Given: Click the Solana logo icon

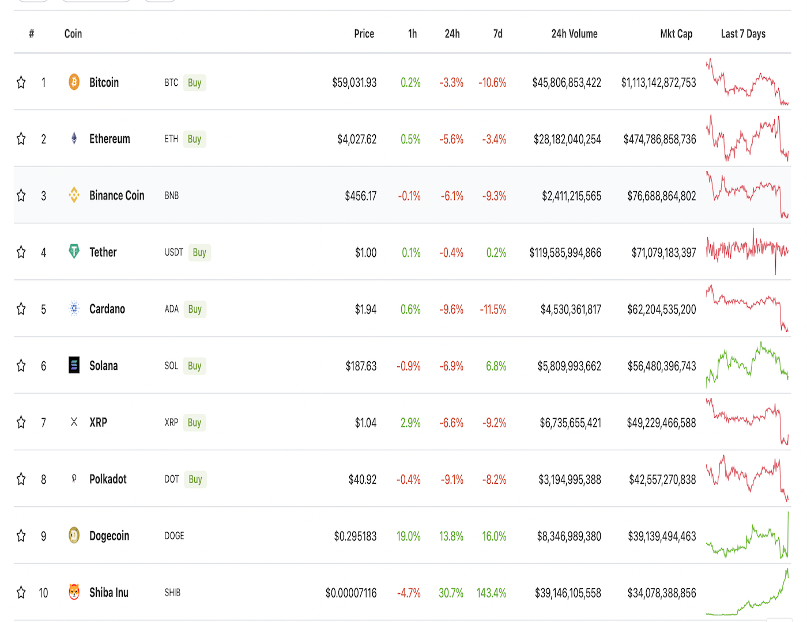Looking at the screenshot, I should pos(74,365).
